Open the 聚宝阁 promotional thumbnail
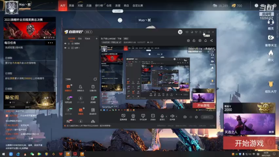 30,100
